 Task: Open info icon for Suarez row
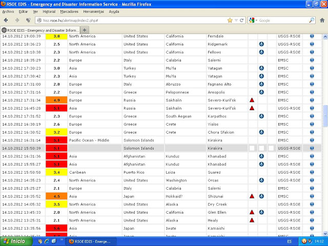(x=312, y=172)
